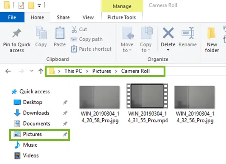Switch to the Share tab
This screenshot has height=164, width=226.
[63, 17]
